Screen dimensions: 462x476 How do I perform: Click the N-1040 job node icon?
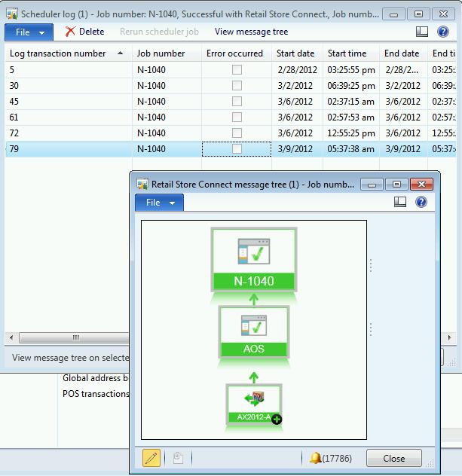coord(253,260)
